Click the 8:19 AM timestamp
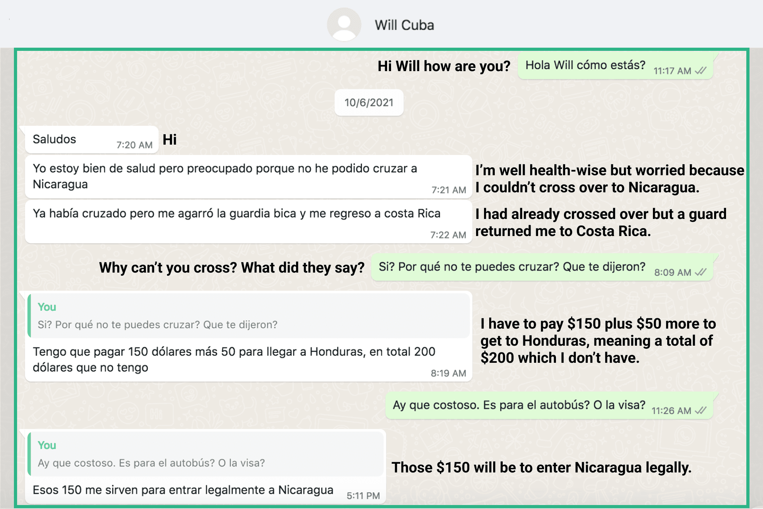This screenshot has height=509, width=763. (x=448, y=373)
